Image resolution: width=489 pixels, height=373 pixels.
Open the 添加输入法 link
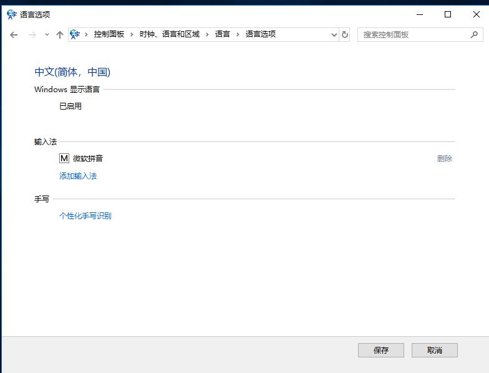78,176
